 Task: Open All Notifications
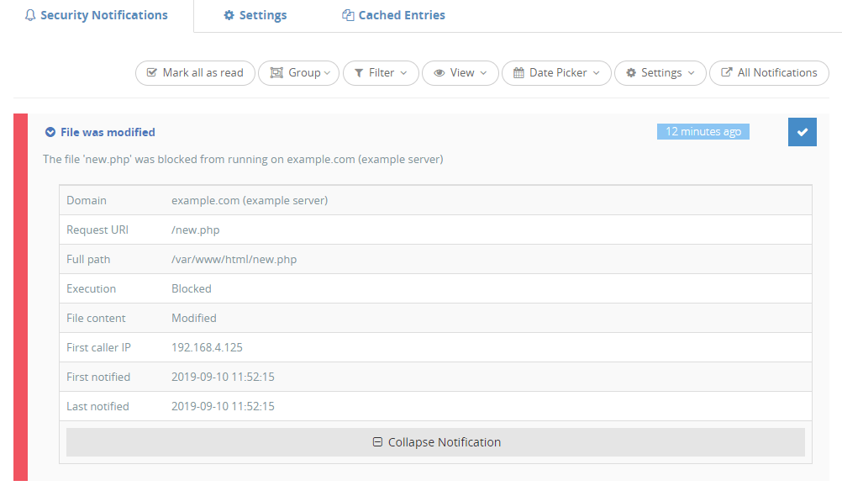pos(769,73)
